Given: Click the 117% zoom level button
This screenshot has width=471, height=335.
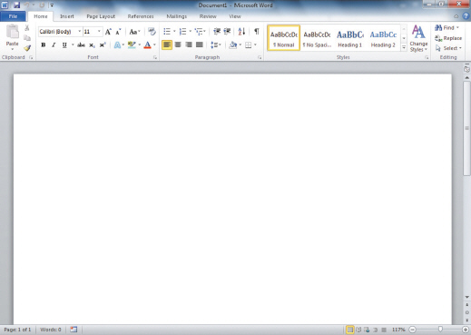Looking at the screenshot, I should 398,330.
